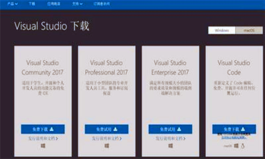Screen dimensions: 265x159
Task: Click 免费下载 for Visual Studio Community 2017
Action: (43, 129)
